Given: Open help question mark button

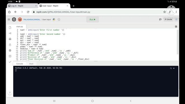Looking at the screenshot, I should point(10,93).
